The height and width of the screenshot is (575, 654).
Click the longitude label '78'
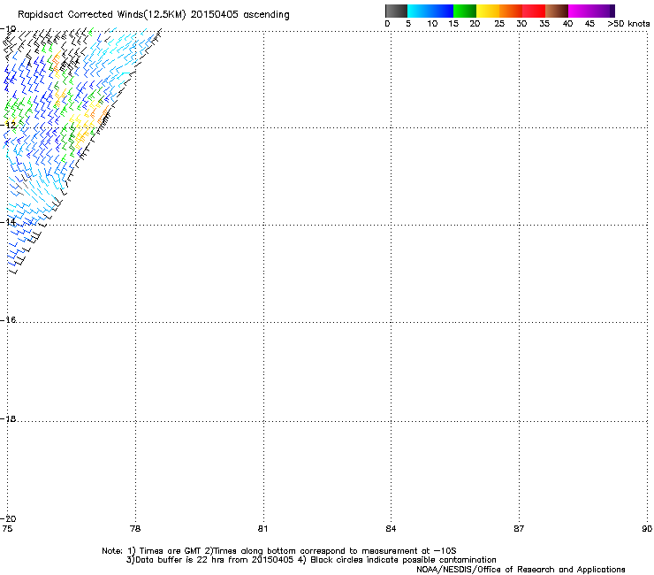135,529
